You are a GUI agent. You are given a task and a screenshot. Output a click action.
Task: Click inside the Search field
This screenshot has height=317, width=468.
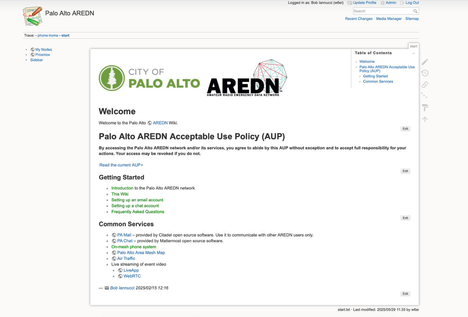(382, 11)
